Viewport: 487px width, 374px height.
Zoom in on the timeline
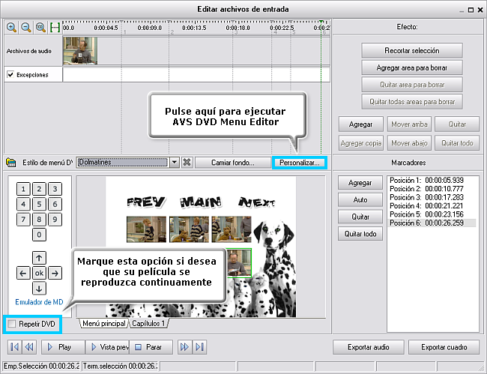coord(11,27)
